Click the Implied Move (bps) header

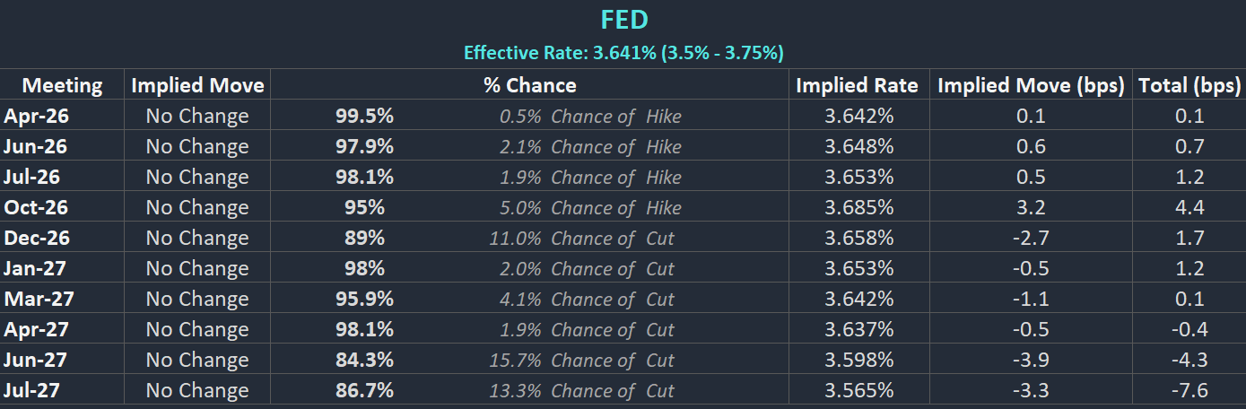coord(1031,85)
